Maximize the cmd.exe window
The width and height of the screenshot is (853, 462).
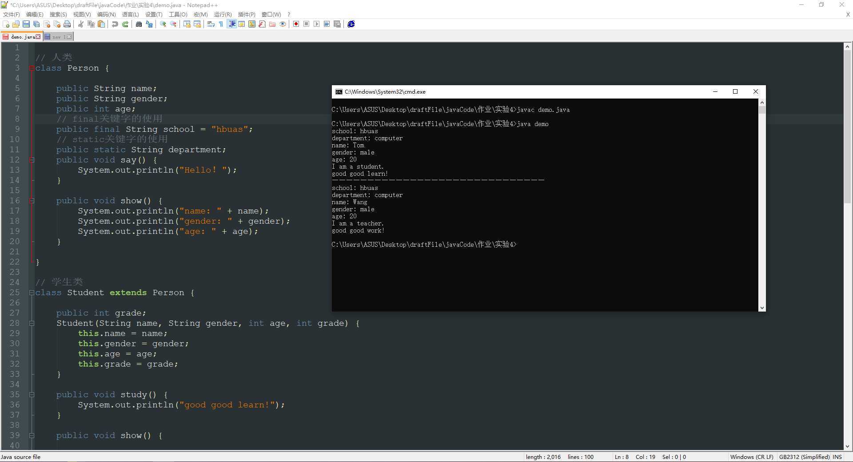(735, 91)
